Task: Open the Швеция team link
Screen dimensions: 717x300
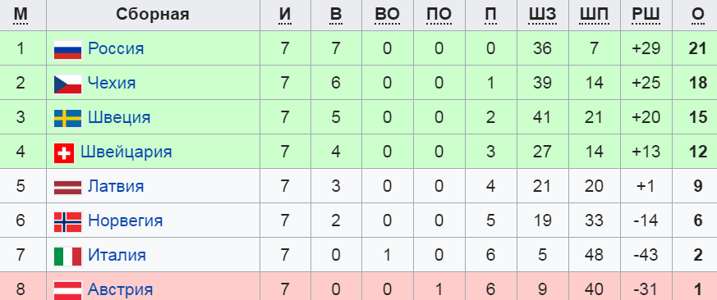Action: point(119,117)
